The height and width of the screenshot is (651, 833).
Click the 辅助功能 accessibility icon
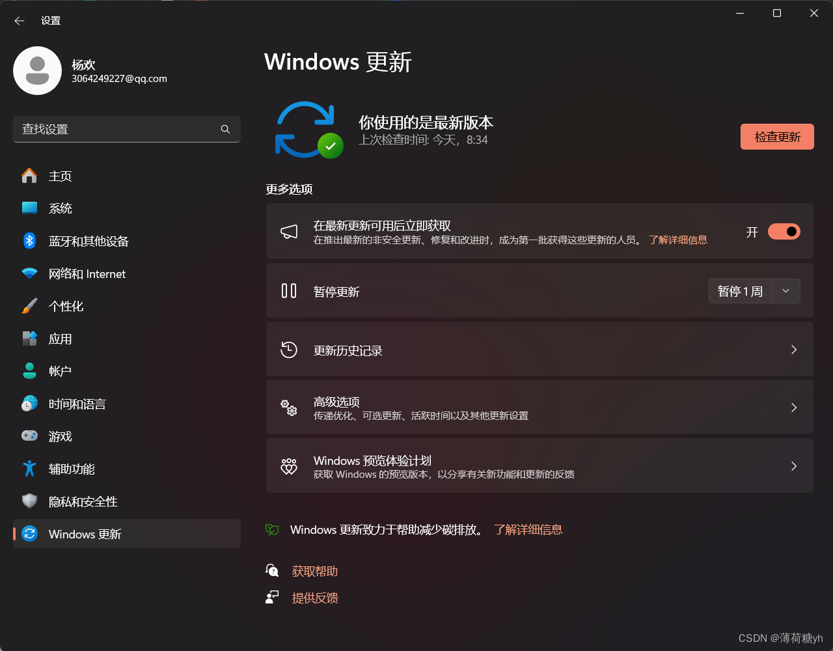pos(29,469)
